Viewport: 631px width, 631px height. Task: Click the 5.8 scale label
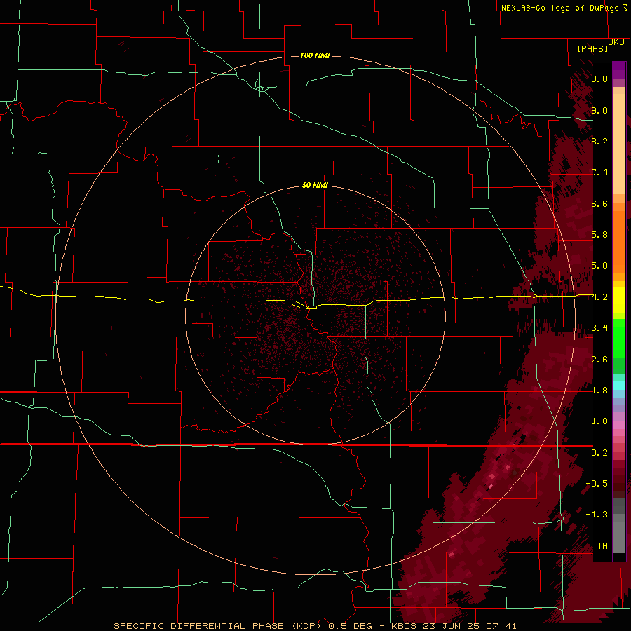(599, 235)
